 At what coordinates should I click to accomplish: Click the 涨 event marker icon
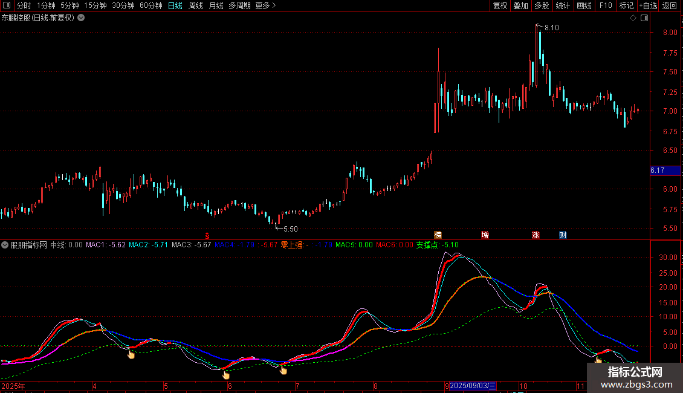[536, 235]
